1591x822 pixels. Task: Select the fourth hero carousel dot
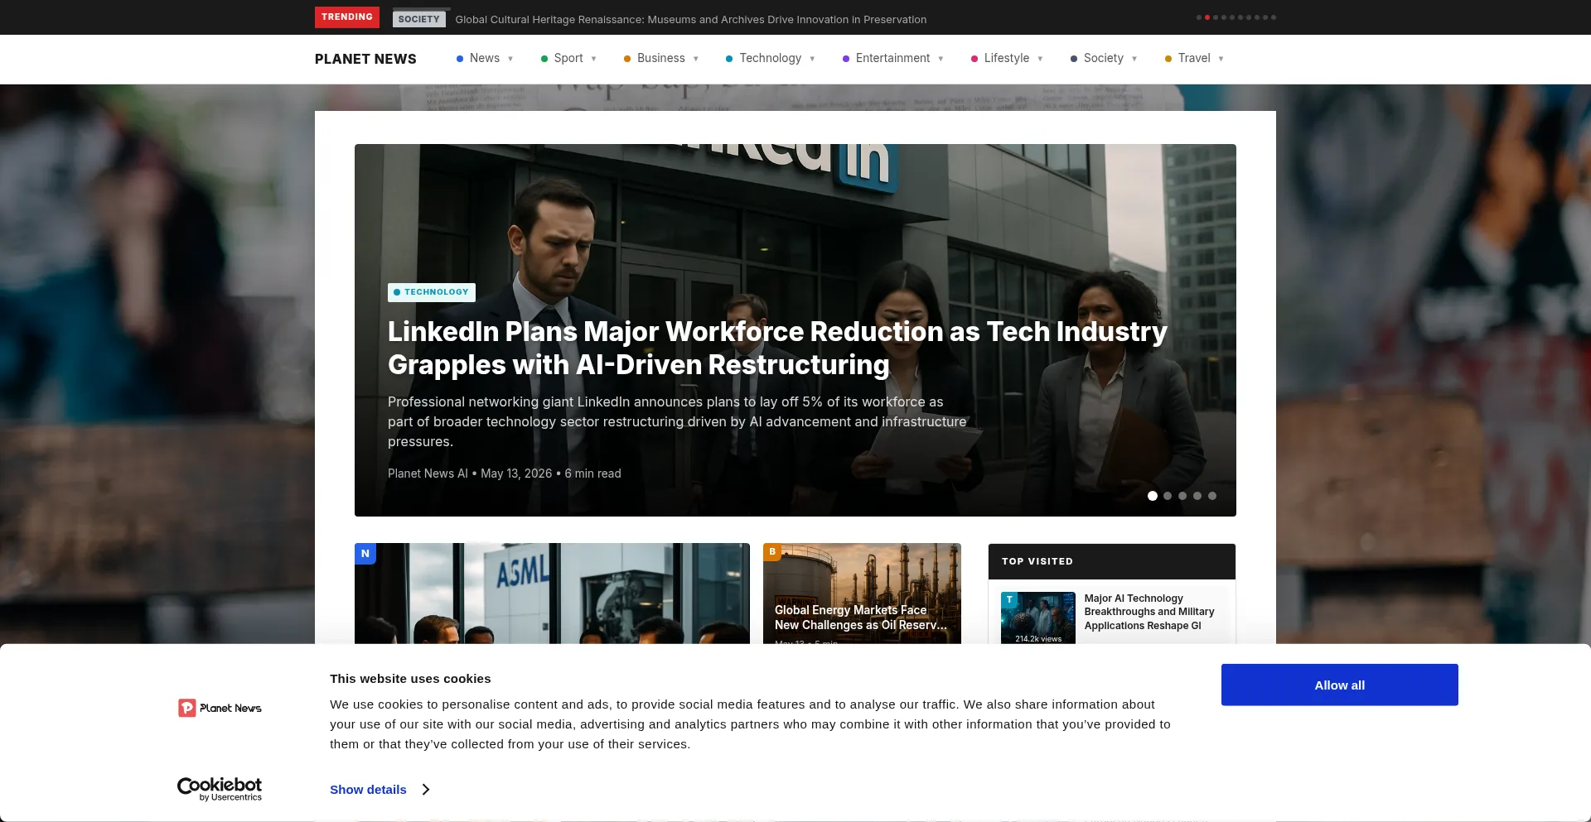point(1197,496)
